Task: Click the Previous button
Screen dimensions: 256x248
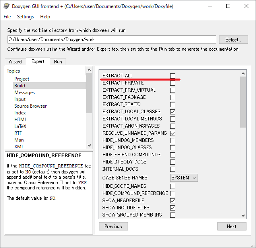Action: (x=113, y=226)
